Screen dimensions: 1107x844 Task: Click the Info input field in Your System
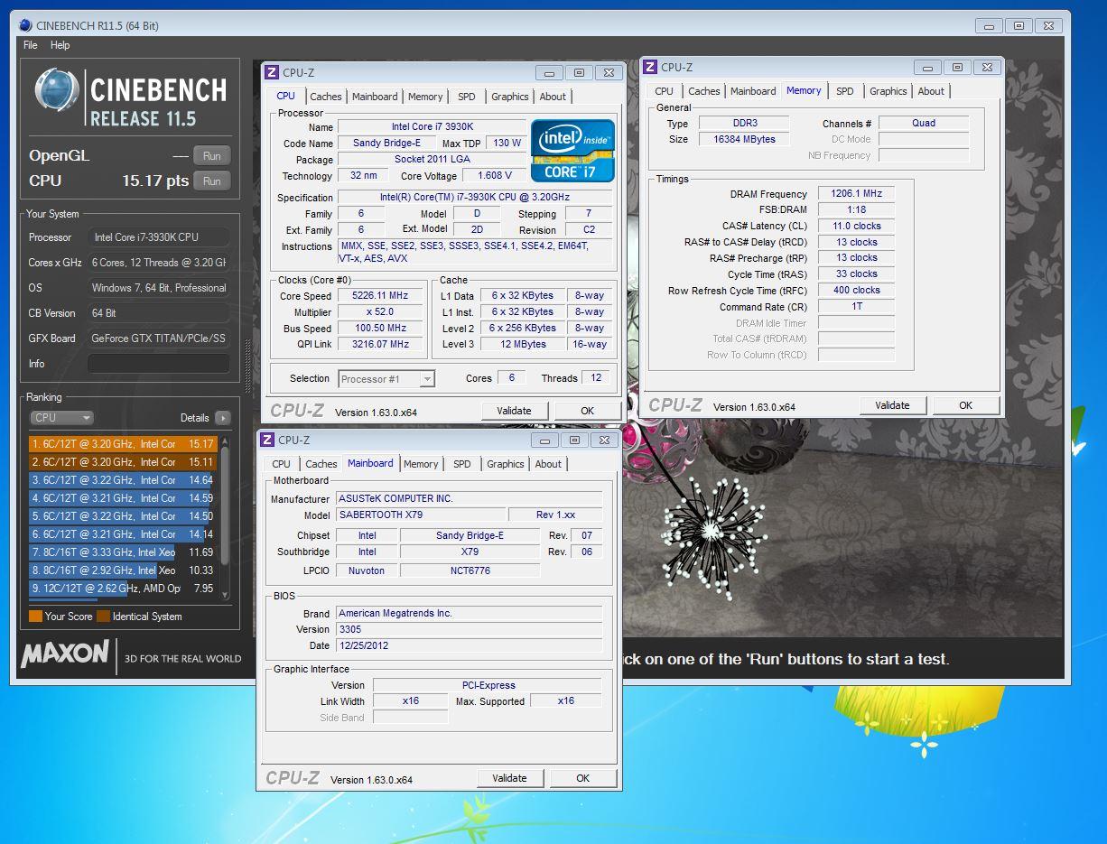(x=158, y=364)
